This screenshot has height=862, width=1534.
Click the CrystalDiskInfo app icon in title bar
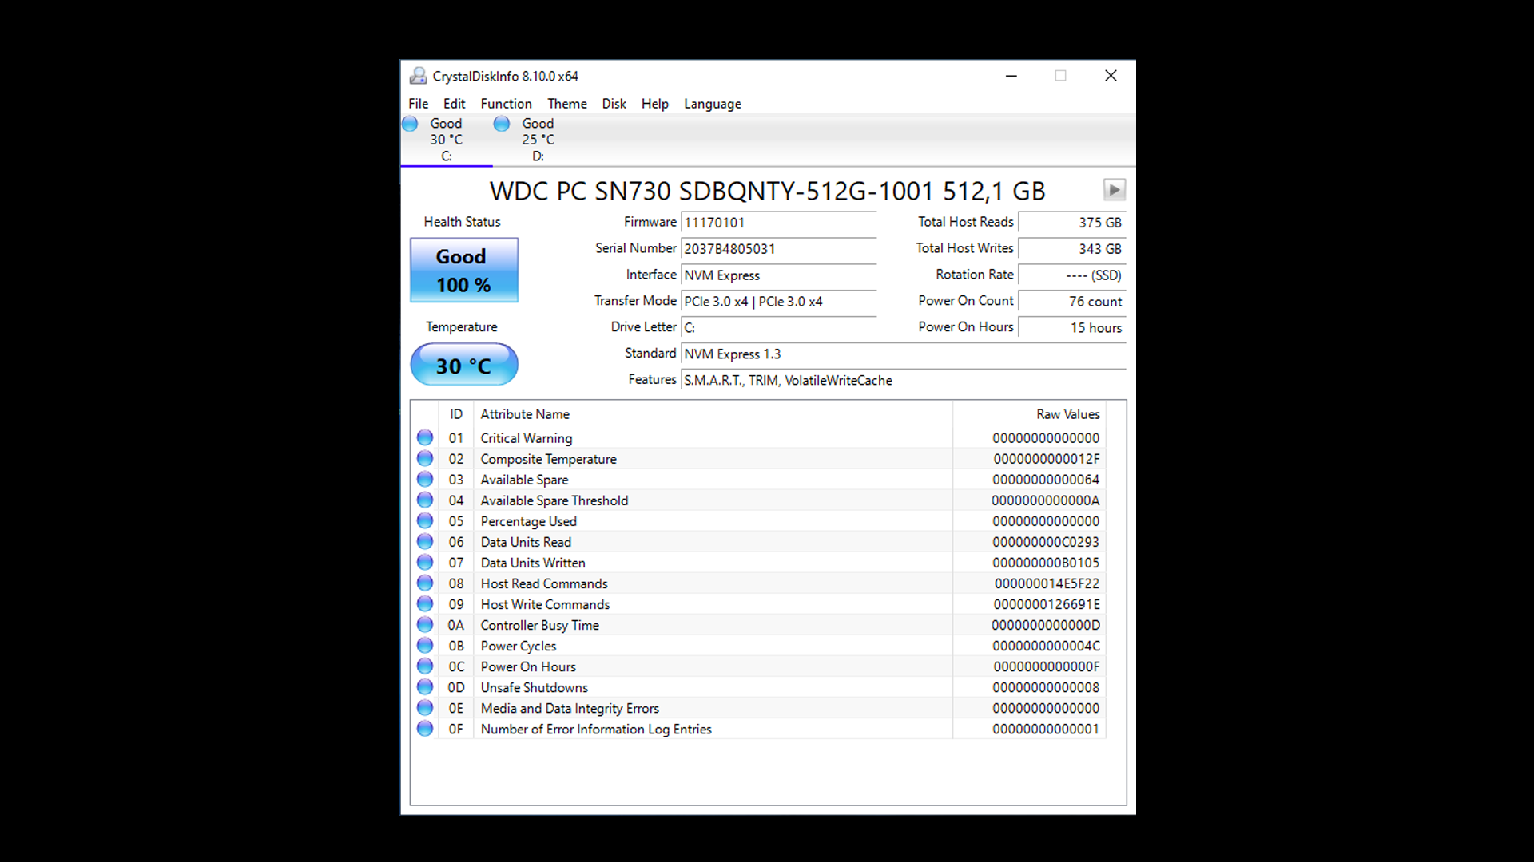(x=418, y=76)
